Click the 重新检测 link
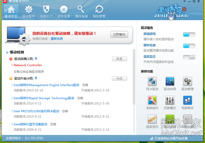 click(x=57, y=39)
